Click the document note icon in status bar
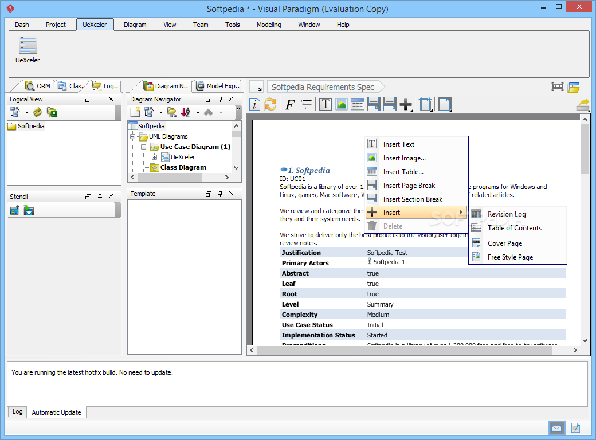This screenshot has height=440, width=596. [575, 428]
